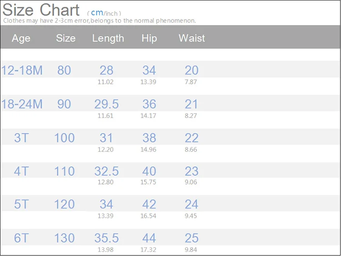Click the 18-24M age row label

point(22,104)
